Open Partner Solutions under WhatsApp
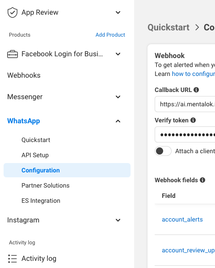 [x=46, y=185]
